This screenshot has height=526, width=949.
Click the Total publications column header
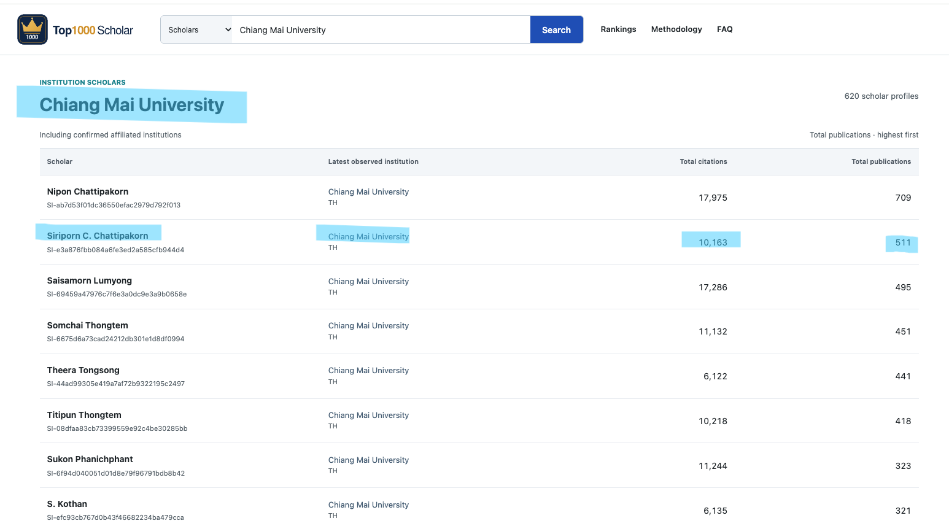[881, 161]
